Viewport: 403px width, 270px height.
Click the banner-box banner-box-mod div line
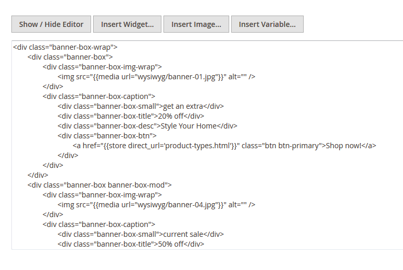99,185
